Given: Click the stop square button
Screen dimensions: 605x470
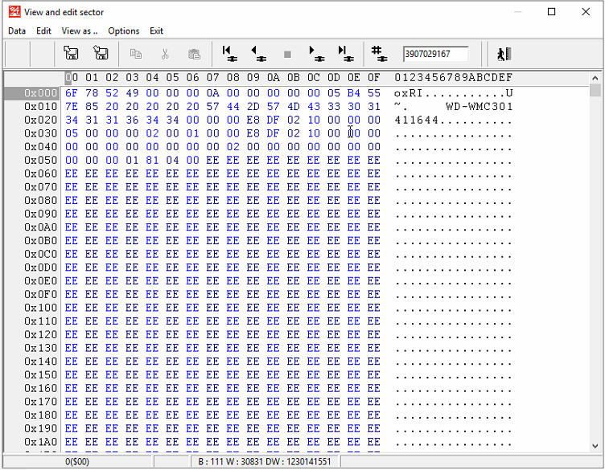Looking at the screenshot, I should tap(287, 55).
